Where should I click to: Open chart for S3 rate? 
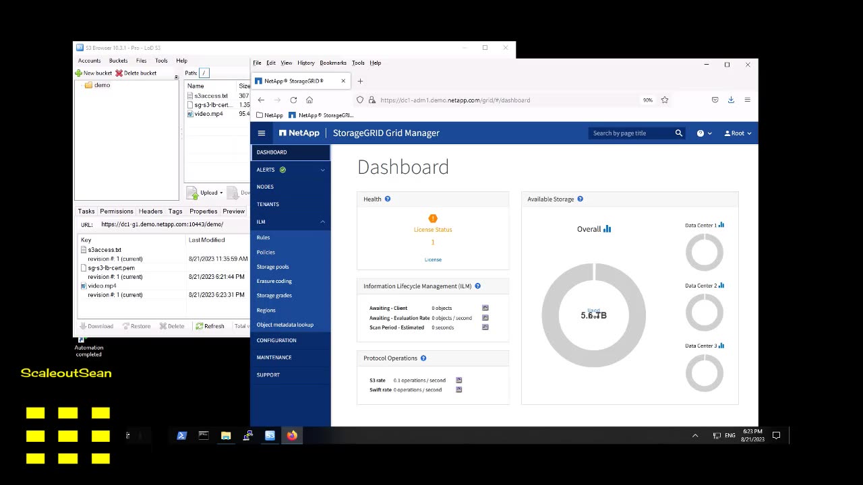pyautogui.click(x=458, y=380)
